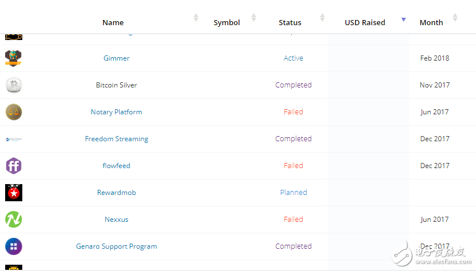Open the Rewardmob project link

116,193
